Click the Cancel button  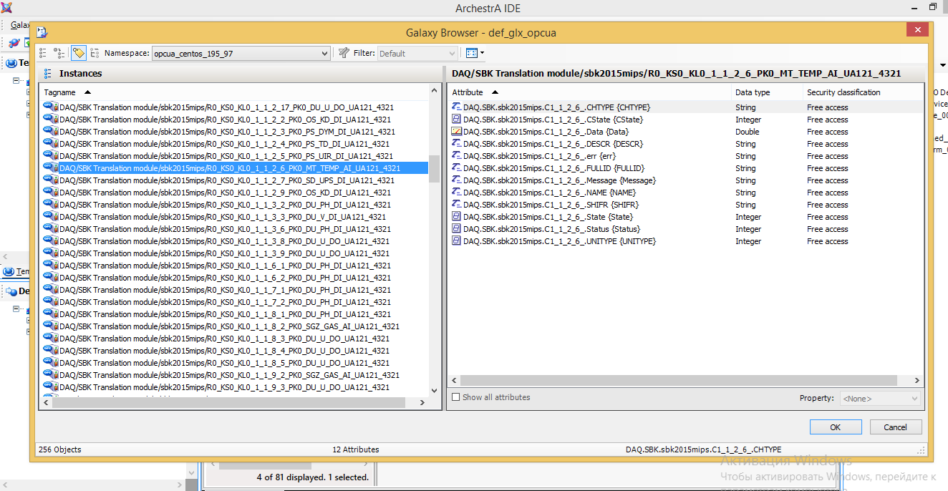tap(895, 427)
